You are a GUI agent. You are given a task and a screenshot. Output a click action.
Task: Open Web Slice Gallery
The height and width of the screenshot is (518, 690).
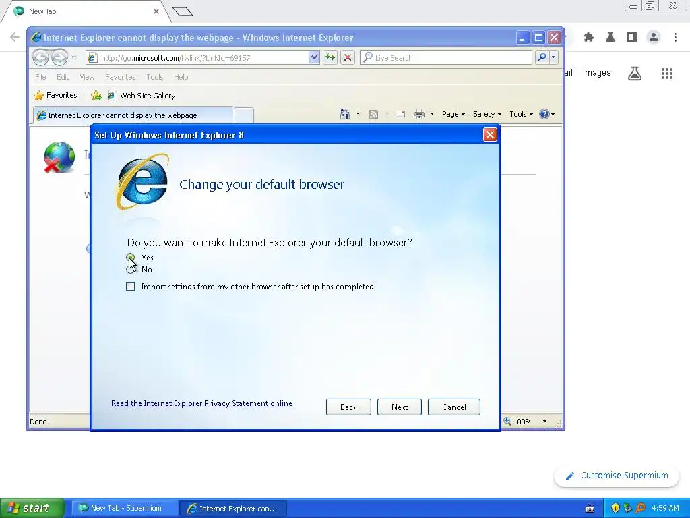(142, 96)
